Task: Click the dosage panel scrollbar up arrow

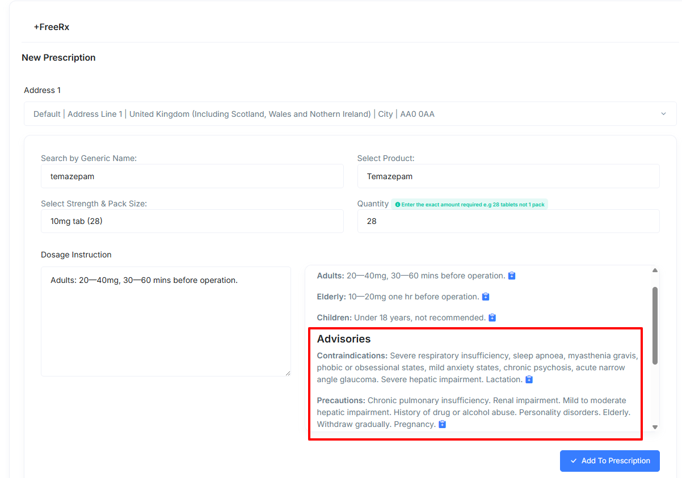Action: coord(655,270)
